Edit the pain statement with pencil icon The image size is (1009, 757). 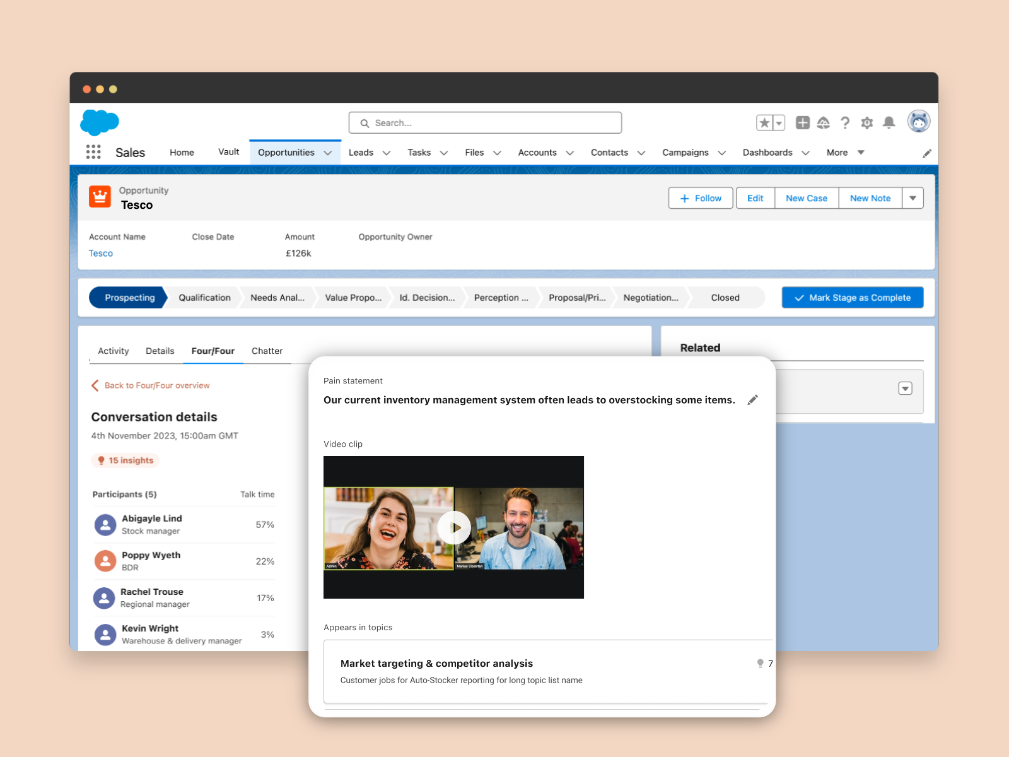752,400
